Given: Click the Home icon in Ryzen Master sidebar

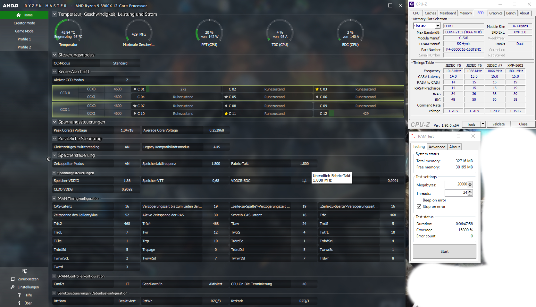Looking at the screenshot, I should click(x=19, y=15).
